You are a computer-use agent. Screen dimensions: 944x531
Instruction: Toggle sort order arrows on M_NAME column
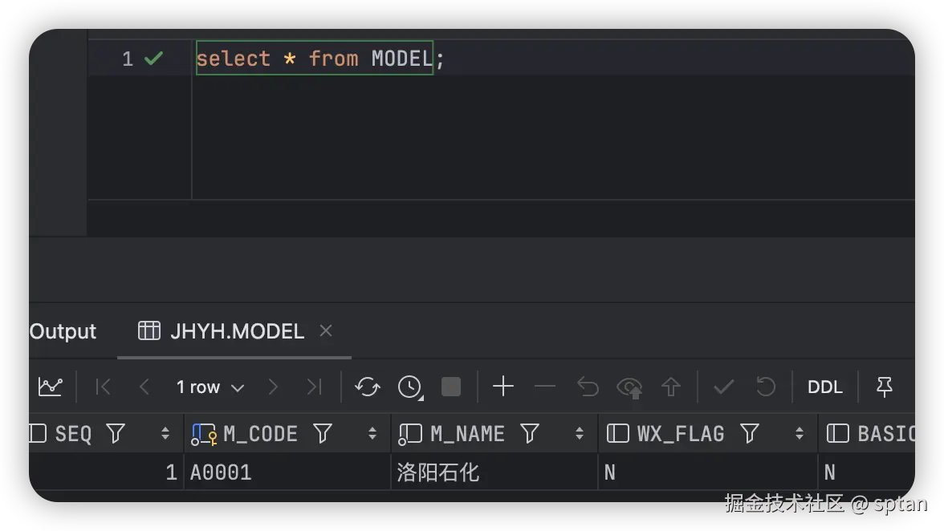tap(580, 434)
